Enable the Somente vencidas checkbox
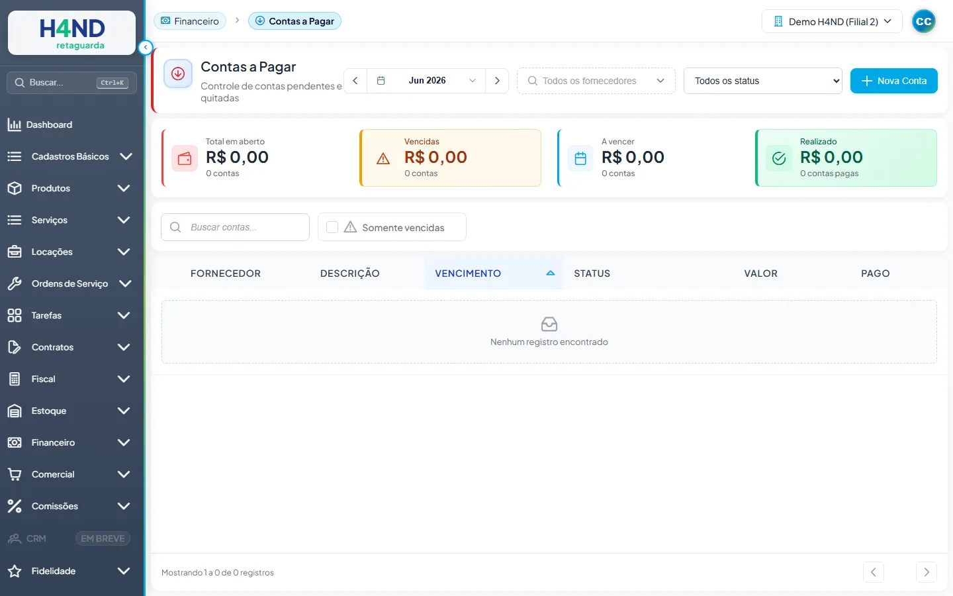953x596 pixels. point(332,227)
